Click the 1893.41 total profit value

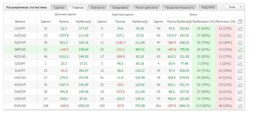tap(184, 106)
